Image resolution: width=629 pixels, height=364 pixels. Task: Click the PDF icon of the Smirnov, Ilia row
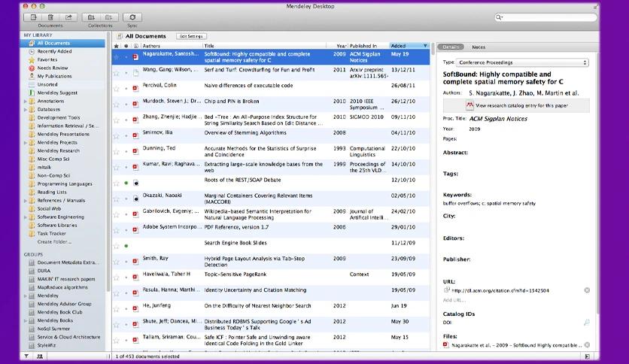135,135
